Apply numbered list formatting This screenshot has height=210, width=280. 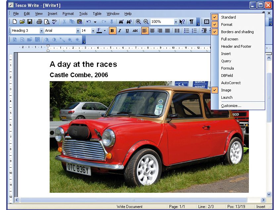coord(194,31)
